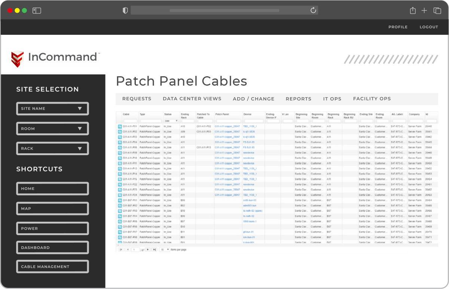Viewport: 449px width, 289px height.
Task: Click the Safari share icon
Action: click(x=413, y=10)
